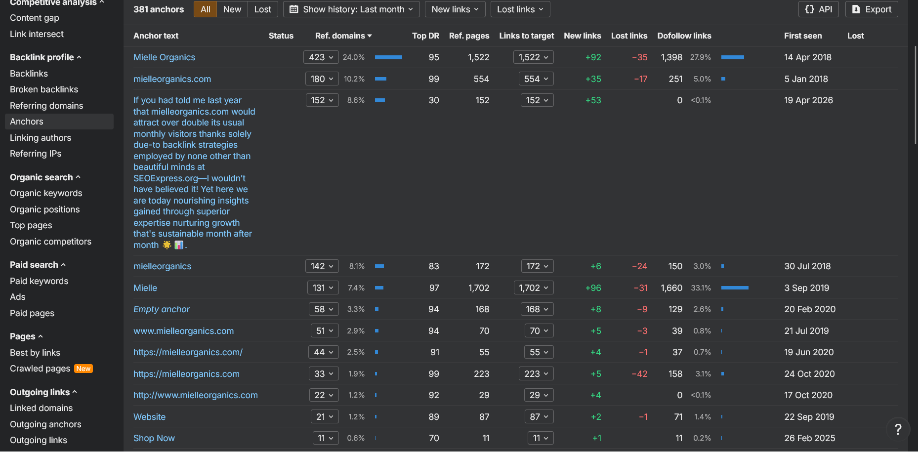Open Ads in the sidebar
The image size is (918, 452).
[x=18, y=297]
